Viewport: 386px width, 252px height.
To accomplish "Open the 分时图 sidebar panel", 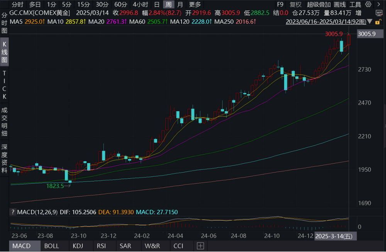I will pyautogui.click(x=4, y=23).
